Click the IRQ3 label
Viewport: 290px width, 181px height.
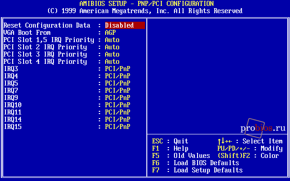point(11,69)
